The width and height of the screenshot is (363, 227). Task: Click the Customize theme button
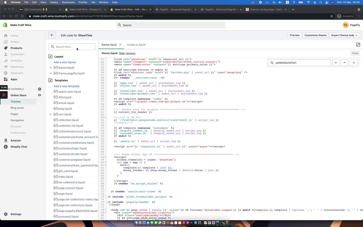pos(315,35)
